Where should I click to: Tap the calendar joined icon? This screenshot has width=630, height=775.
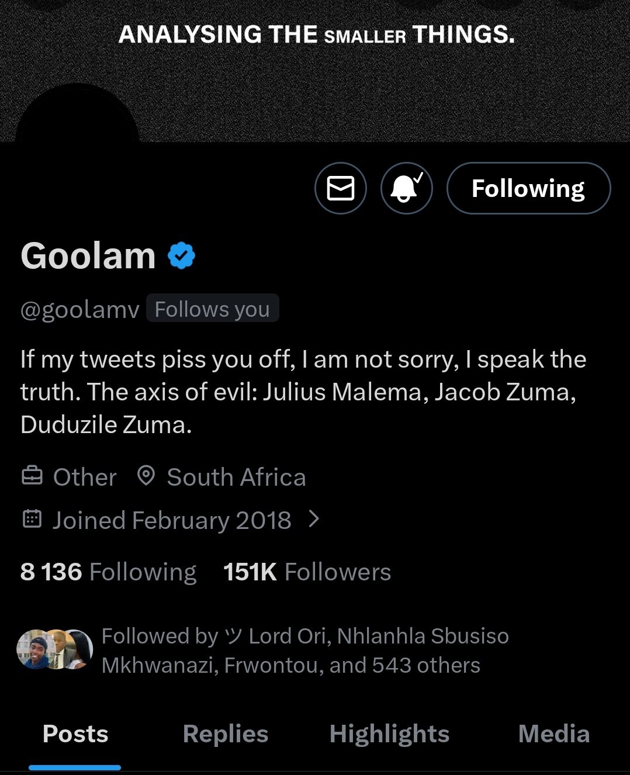[32, 519]
